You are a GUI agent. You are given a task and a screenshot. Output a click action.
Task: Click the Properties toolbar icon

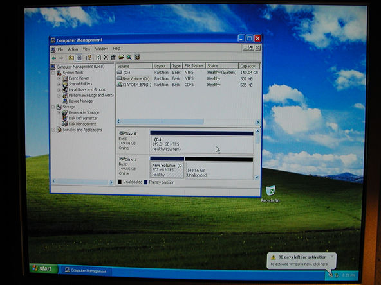[113, 57]
